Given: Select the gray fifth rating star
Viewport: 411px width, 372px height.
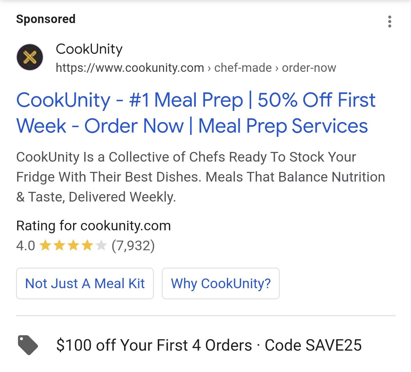Looking at the screenshot, I should pos(101,245).
